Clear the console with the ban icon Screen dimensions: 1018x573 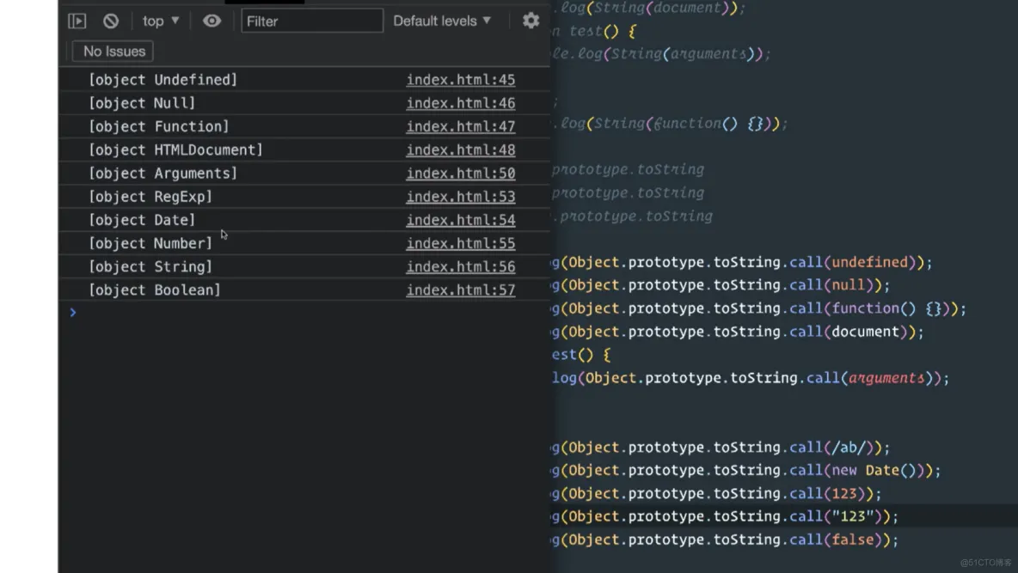(111, 21)
